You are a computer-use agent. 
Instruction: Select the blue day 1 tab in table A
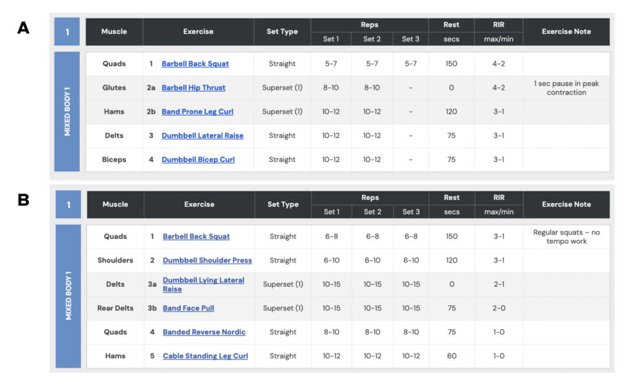click(x=67, y=32)
